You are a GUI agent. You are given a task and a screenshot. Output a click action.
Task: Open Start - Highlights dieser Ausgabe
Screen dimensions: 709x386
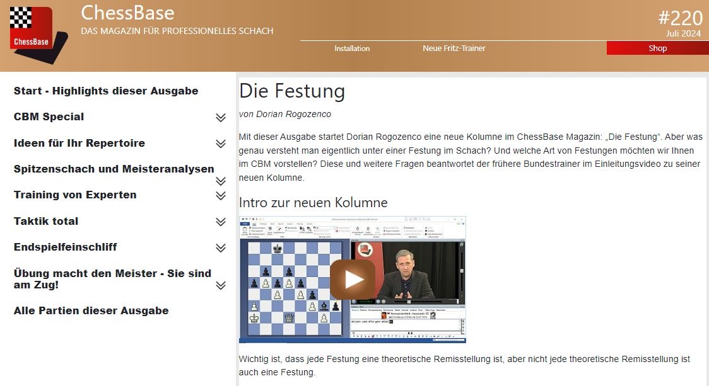106,91
